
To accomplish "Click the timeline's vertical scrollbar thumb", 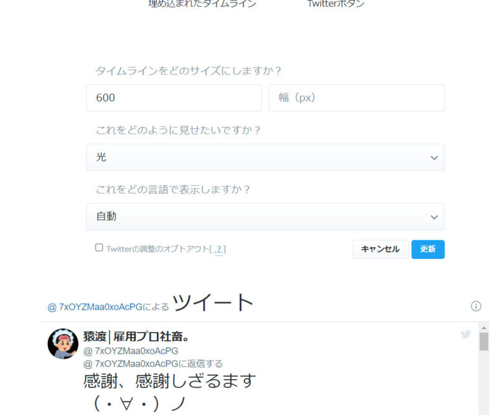I will pos(484,342).
